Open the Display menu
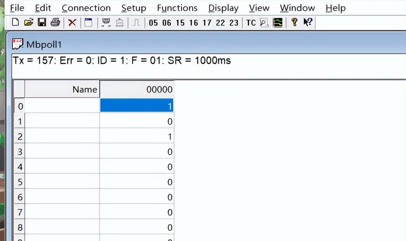 (x=223, y=8)
